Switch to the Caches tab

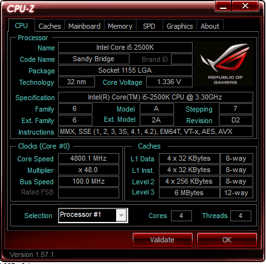click(x=50, y=26)
